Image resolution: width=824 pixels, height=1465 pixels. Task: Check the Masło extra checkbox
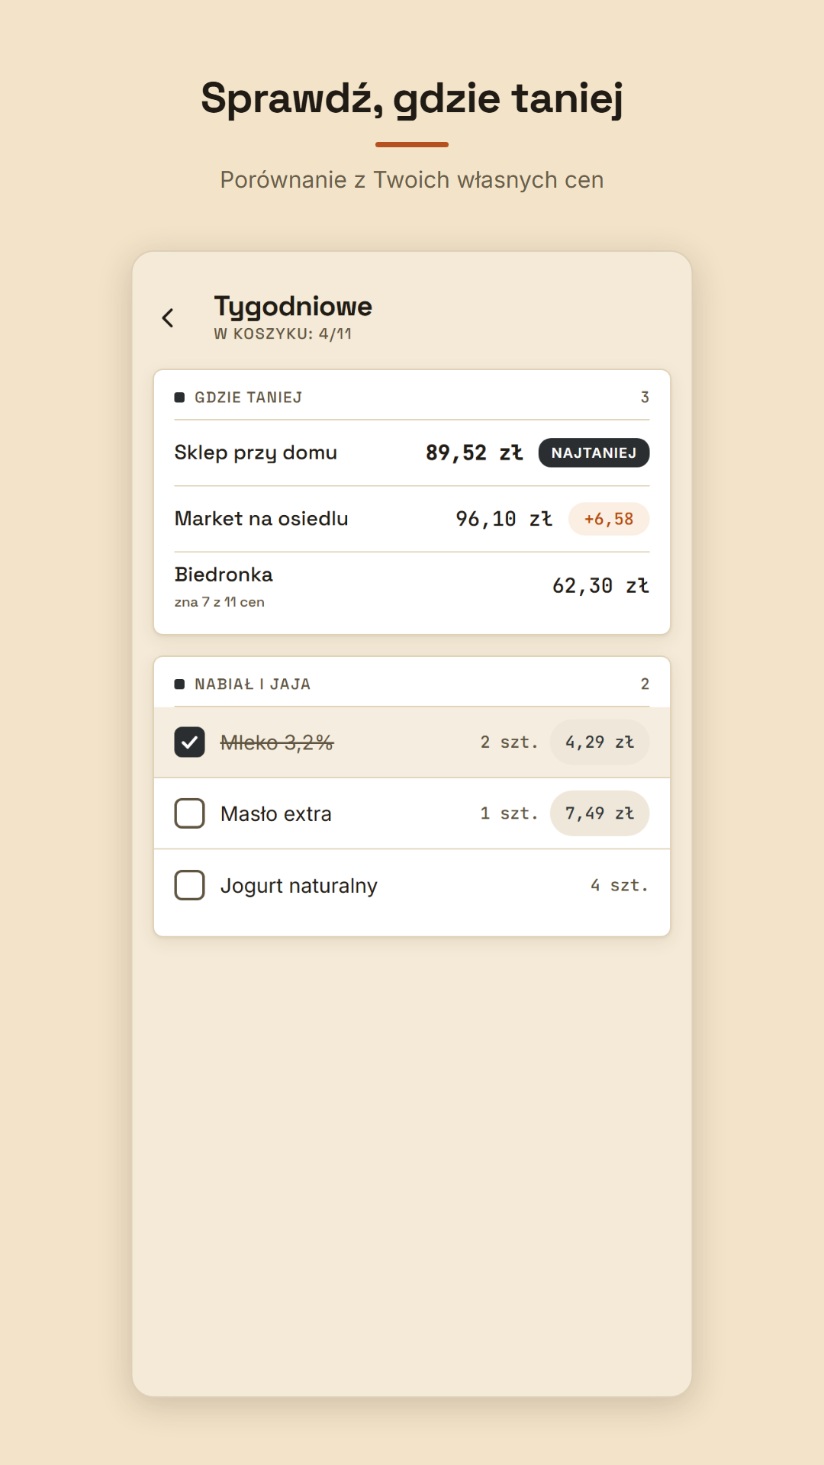click(x=189, y=813)
